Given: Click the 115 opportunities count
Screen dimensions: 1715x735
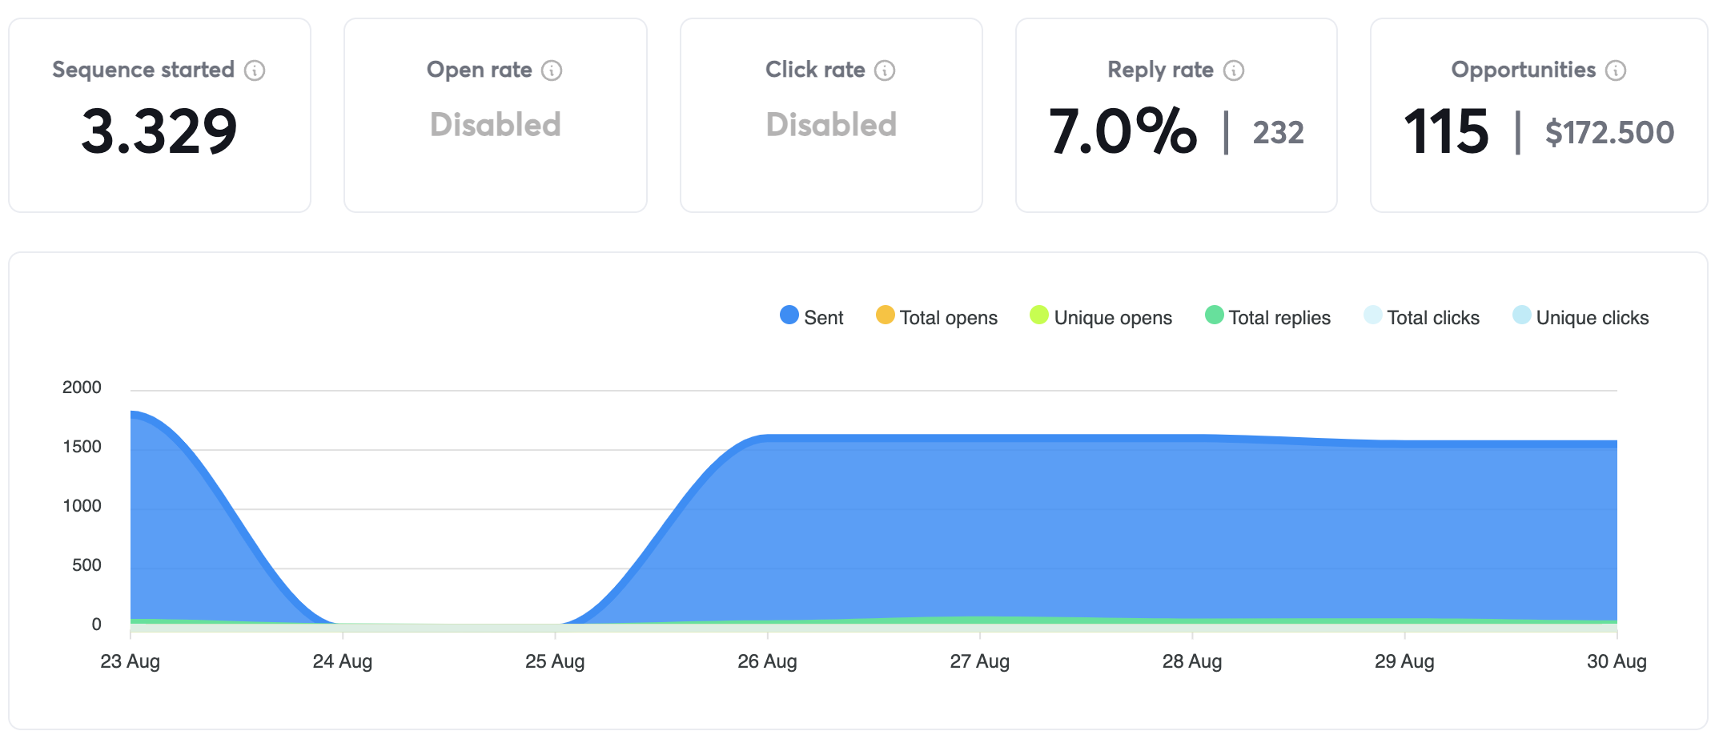Looking at the screenshot, I should click(1446, 131).
